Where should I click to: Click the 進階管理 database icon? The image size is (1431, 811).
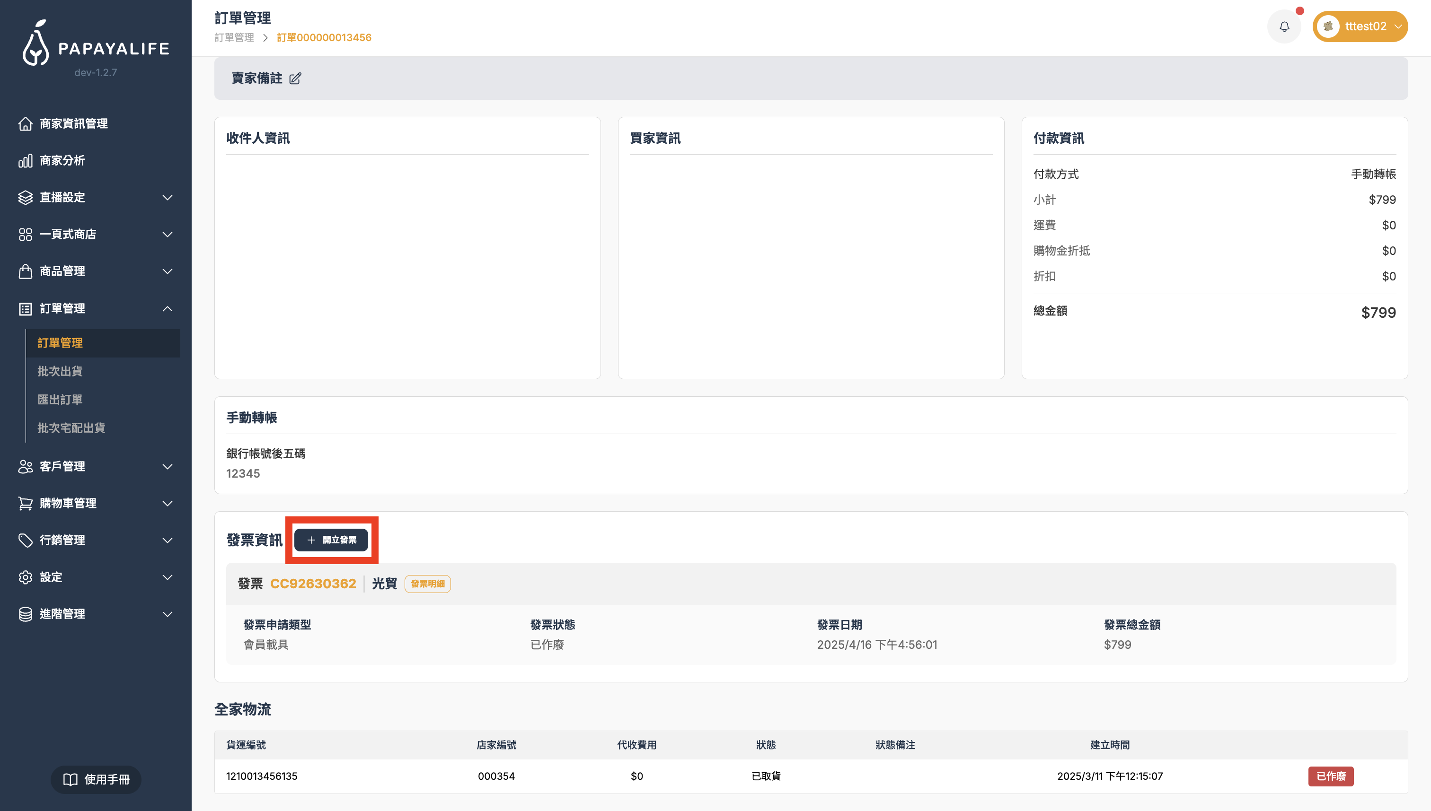click(x=25, y=614)
